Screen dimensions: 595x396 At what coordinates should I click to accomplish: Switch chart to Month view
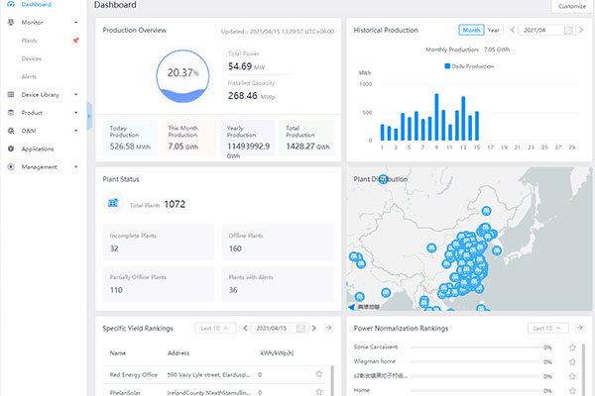click(471, 31)
